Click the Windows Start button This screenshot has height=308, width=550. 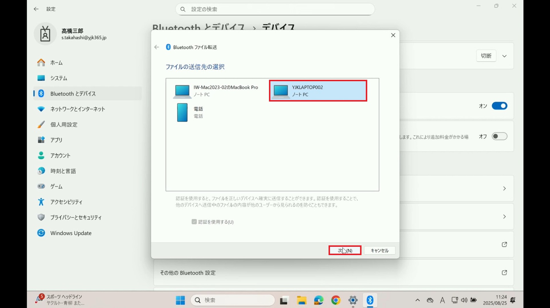coord(180,300)
